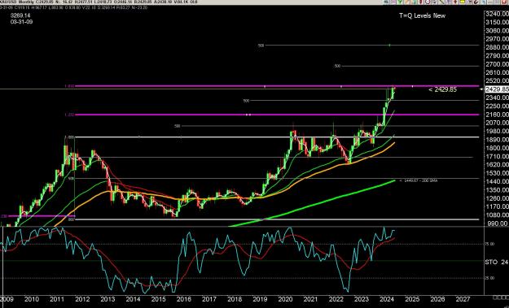Screen dimensions: 509x308
Task: Click the red down-arrow toolbar icon
Action: [455, 2]
